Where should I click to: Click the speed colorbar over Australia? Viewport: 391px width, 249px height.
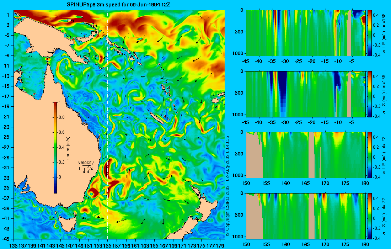tap(55, 148)
